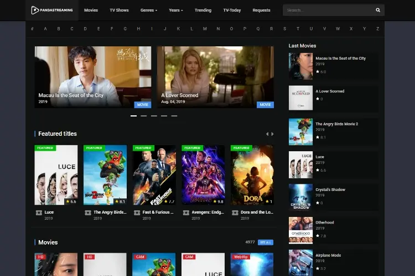
Task: Click the SEE ALL button for Movies
Action: pos(266,242)
